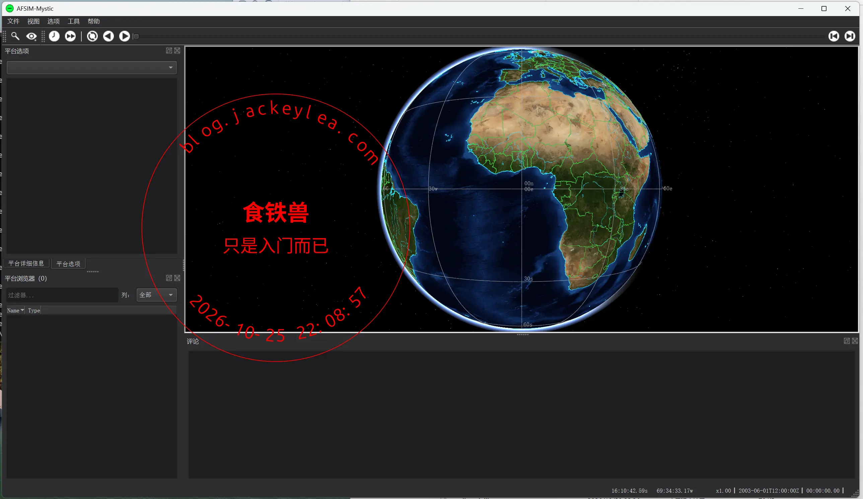Open the 文件 menu
Viewport: 863px width, 499px height.
13,21
